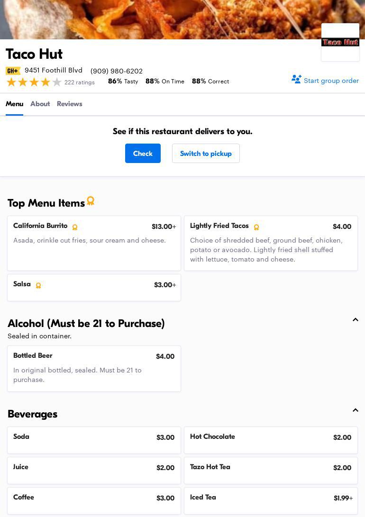
Task: Switch to the Reviews tab
Action: click(69, 104)
